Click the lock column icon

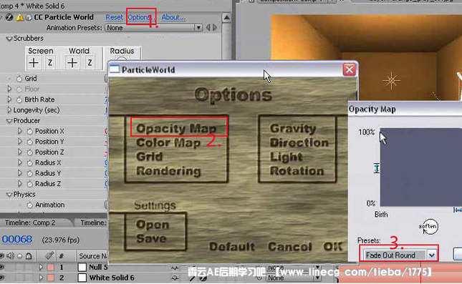click(x=29, y=256)
